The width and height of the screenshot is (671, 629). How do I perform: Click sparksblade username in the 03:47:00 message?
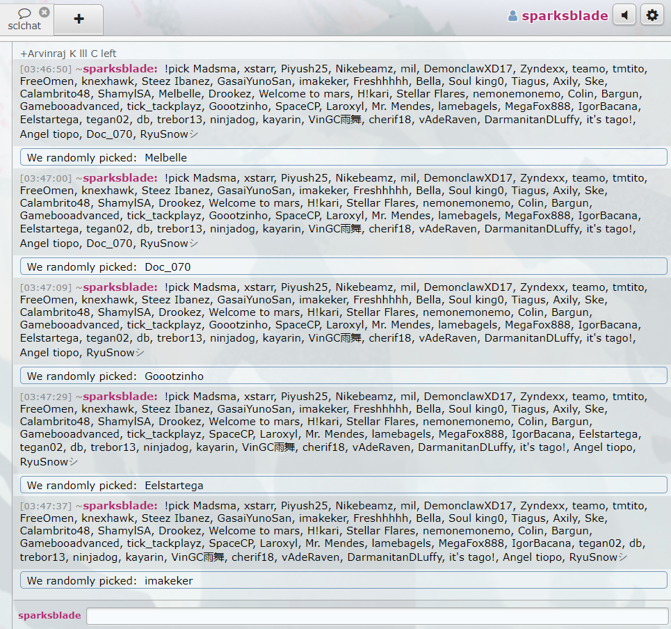(x=120, y=178)
